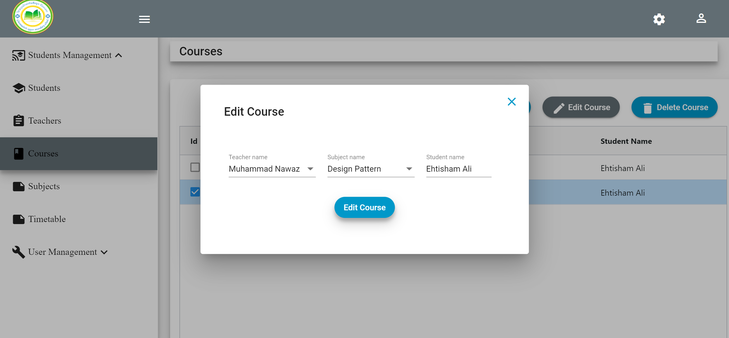Click the trash icon on Delete Course
Image resolution: width=729 pixels, height=338 pixels.
pyautogui.click(x=647, y=108)
